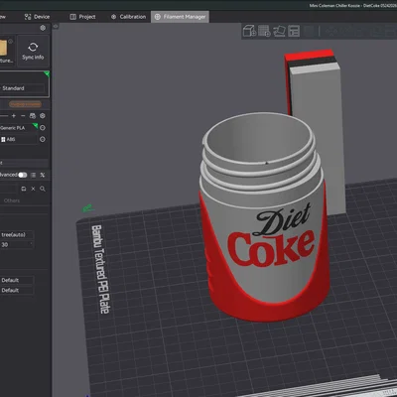Click the Add object cube icon

pos(249,31)
